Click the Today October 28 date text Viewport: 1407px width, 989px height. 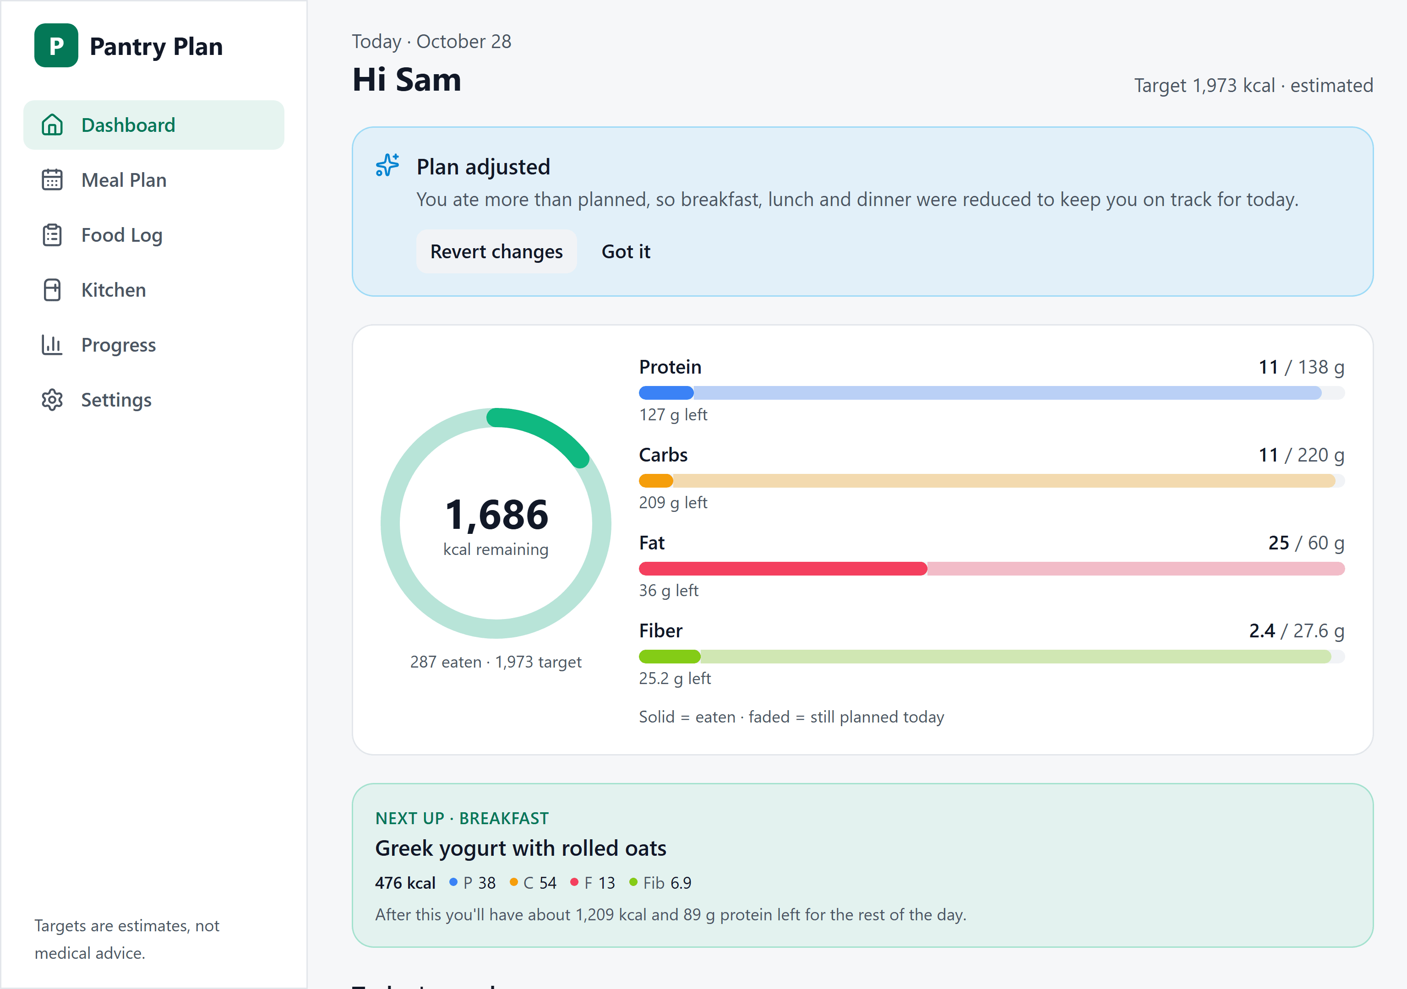(x=431, y=41)
